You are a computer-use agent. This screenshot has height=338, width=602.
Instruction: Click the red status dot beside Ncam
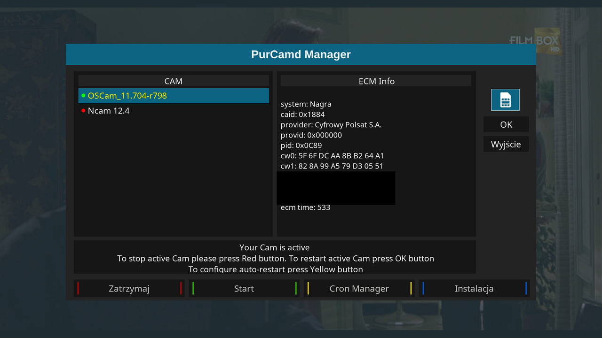(x=83, y=111)
